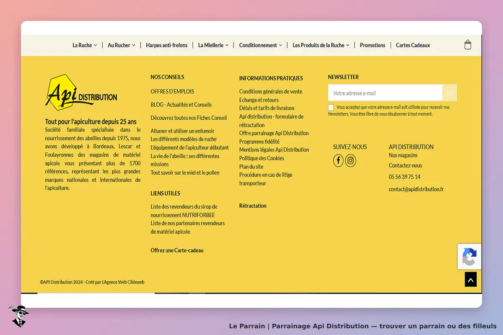Viewport: 503px width, 335px height.
Task: Open BLOG - Actualités et Conseils link
Action: coord(181,105)
